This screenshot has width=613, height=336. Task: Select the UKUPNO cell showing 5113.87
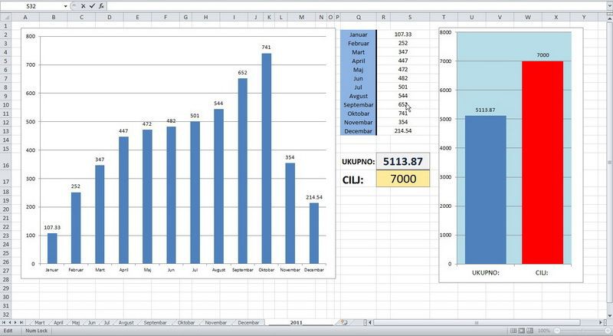403,161
